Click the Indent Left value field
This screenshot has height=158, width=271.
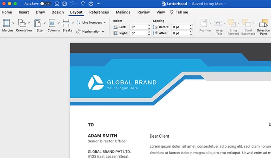click(139, 27)
